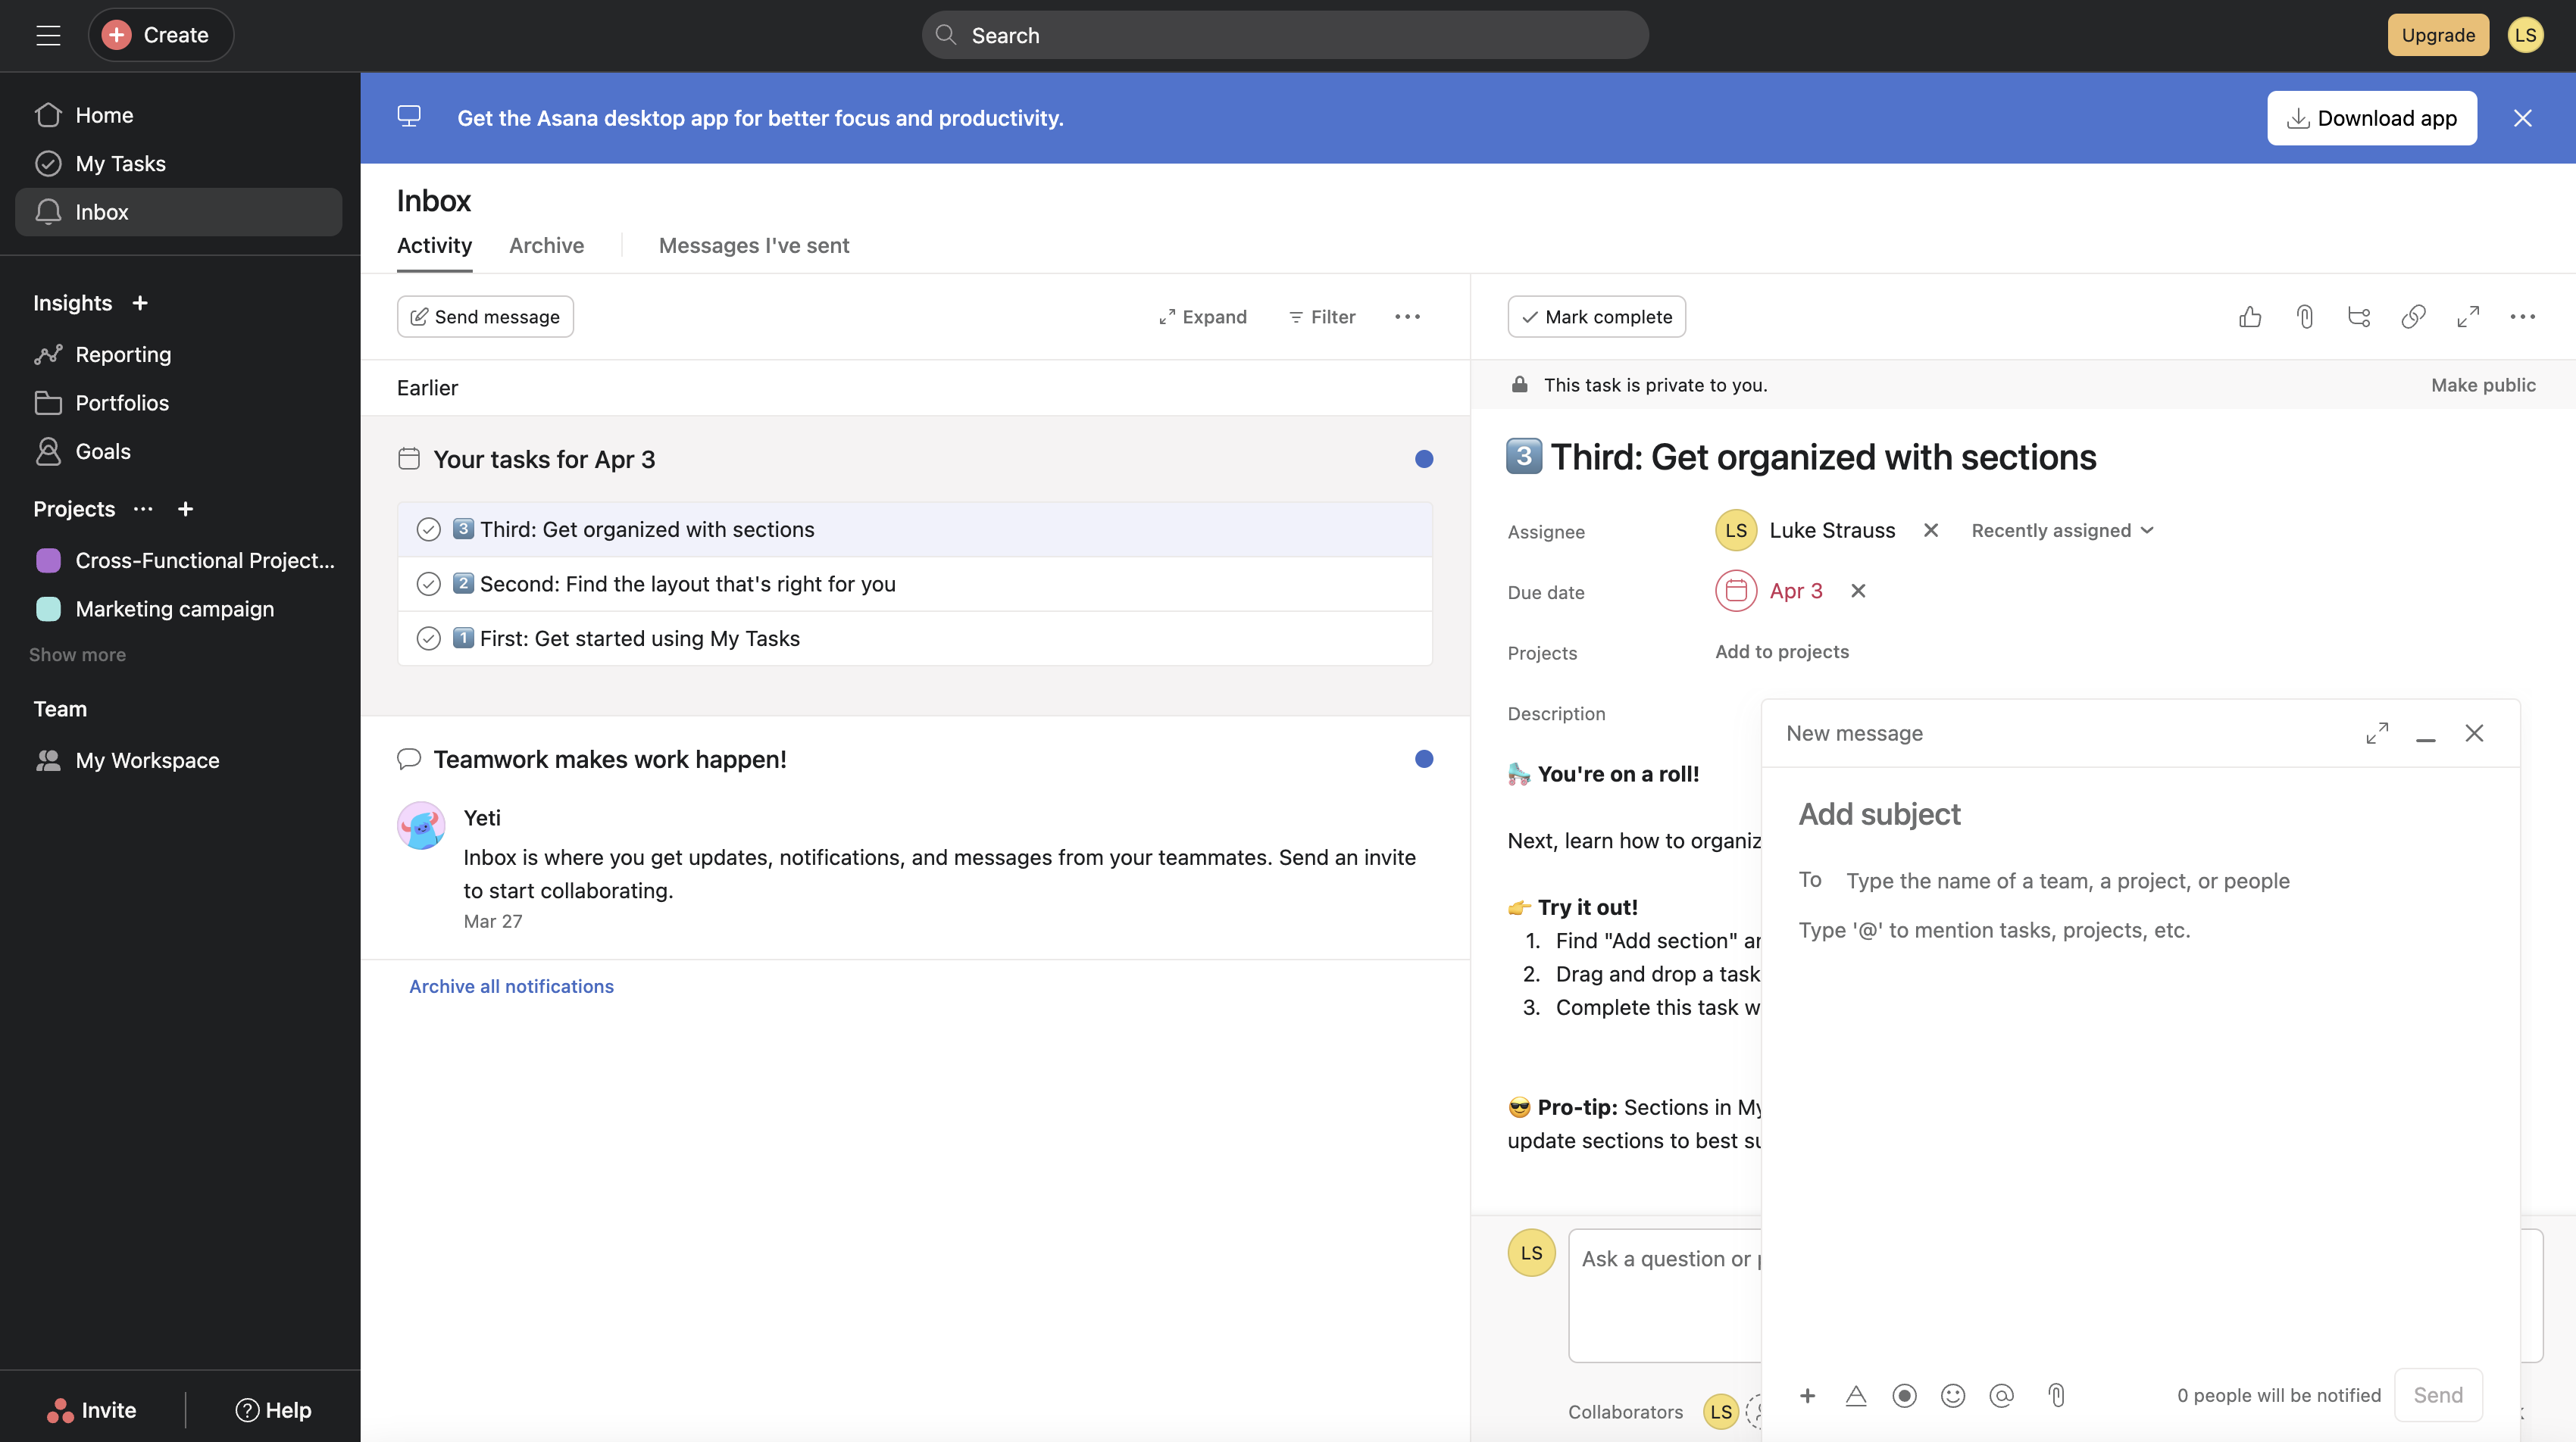
Task: Click the like/thumbs-up icon on task
Action: pos(2247,317)
